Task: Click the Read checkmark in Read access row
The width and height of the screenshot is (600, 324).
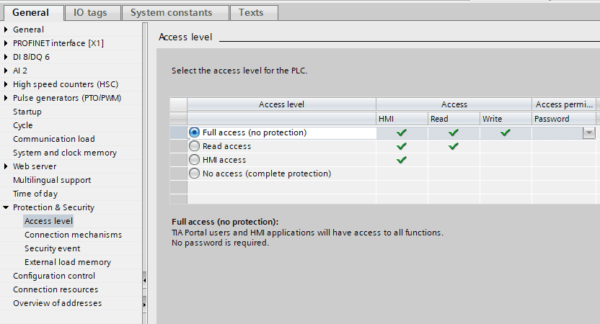Action: [454, 146]
